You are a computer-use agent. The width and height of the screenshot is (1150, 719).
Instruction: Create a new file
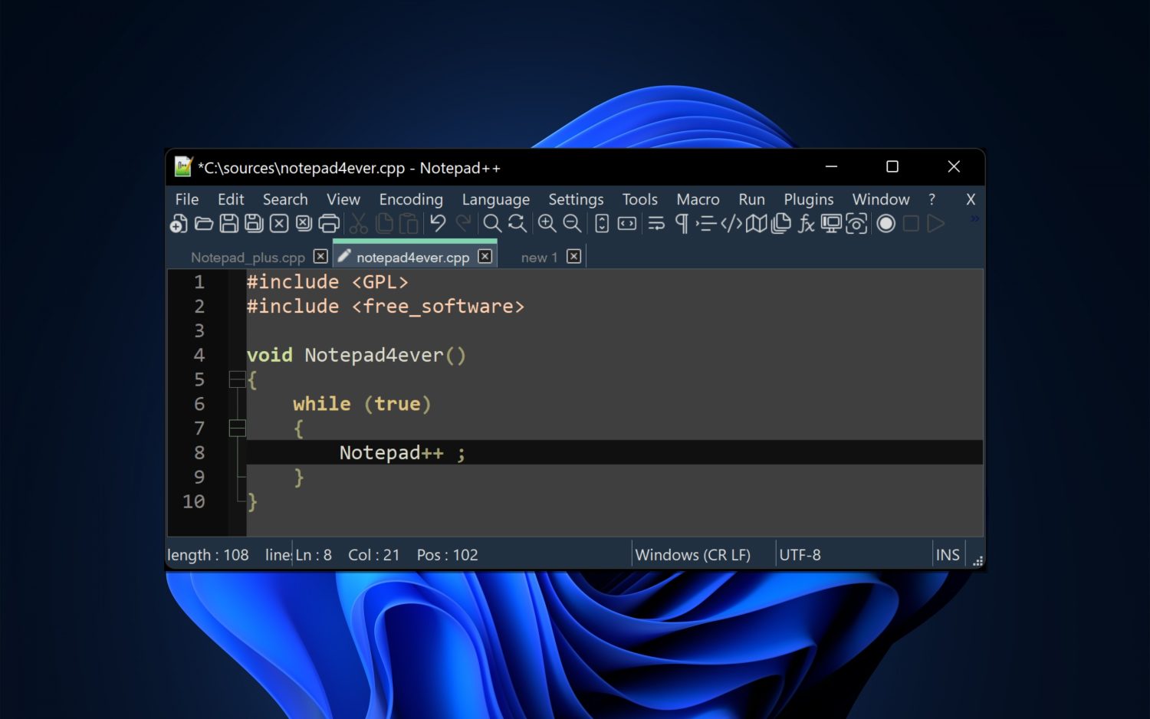pos(178,223)
